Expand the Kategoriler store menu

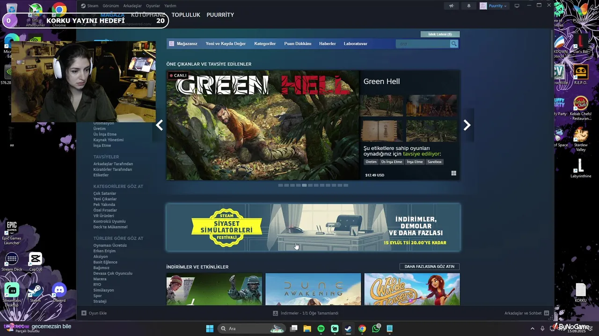click(x=265, y=43)
